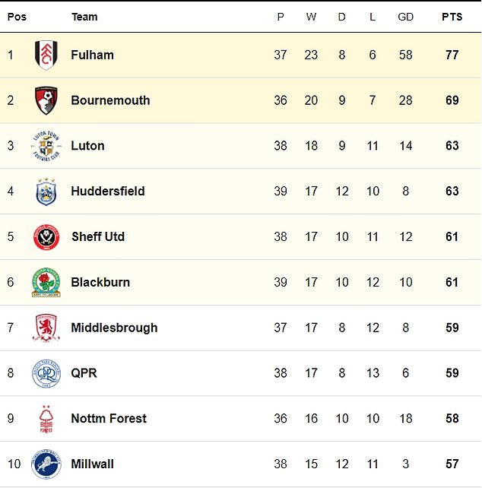Click the Fulham club crest
Screen dimensions: 482x488
tap(46, 55)
